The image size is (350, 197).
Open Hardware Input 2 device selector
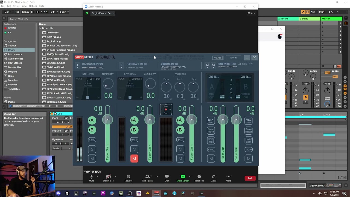click(121, 66)
